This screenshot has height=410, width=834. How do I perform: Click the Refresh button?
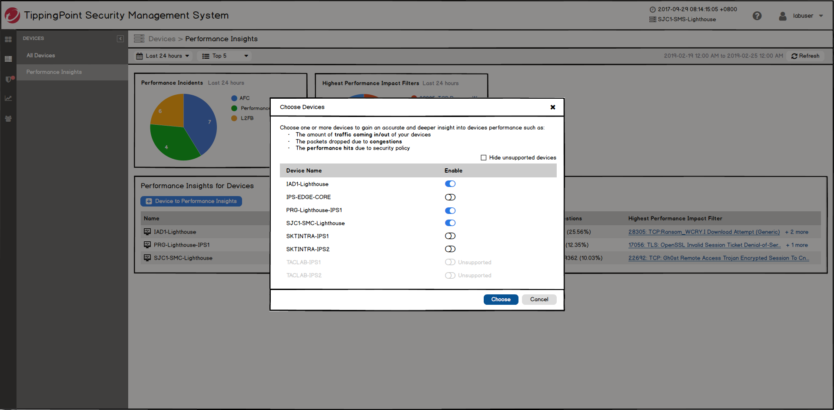805,56
